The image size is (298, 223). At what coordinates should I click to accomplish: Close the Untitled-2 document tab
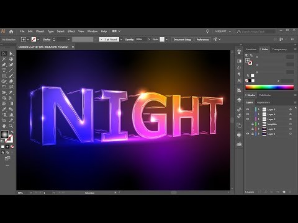point(73,47)
